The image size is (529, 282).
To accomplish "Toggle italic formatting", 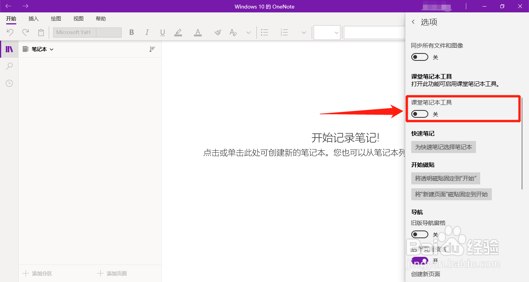I will (147, 33).
